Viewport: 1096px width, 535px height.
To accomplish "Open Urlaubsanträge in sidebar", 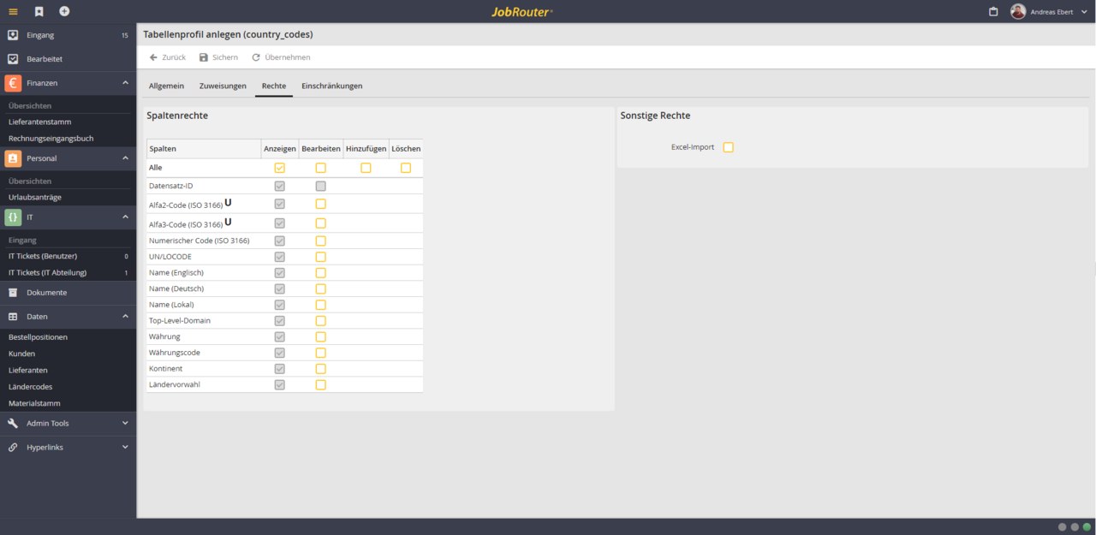I will tap(35, 197).
